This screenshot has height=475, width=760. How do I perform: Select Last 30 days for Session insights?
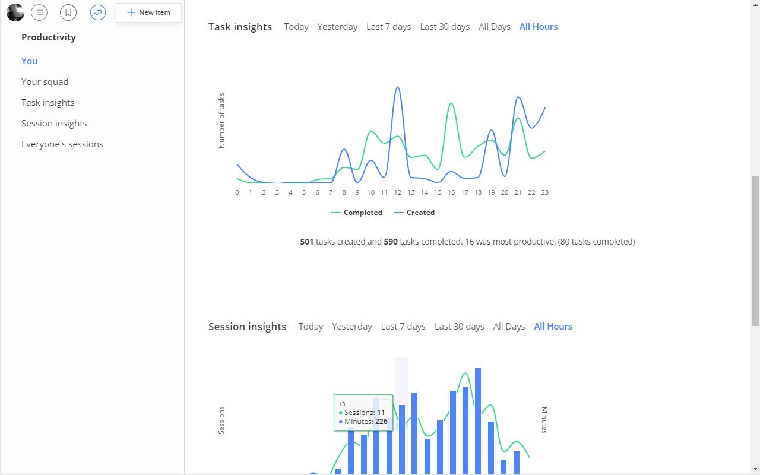click(460, 327)
